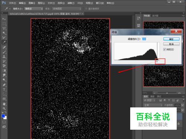The image size is (186, 139).
Task: Select the Pen tool
Action: [x=4, y=85]
